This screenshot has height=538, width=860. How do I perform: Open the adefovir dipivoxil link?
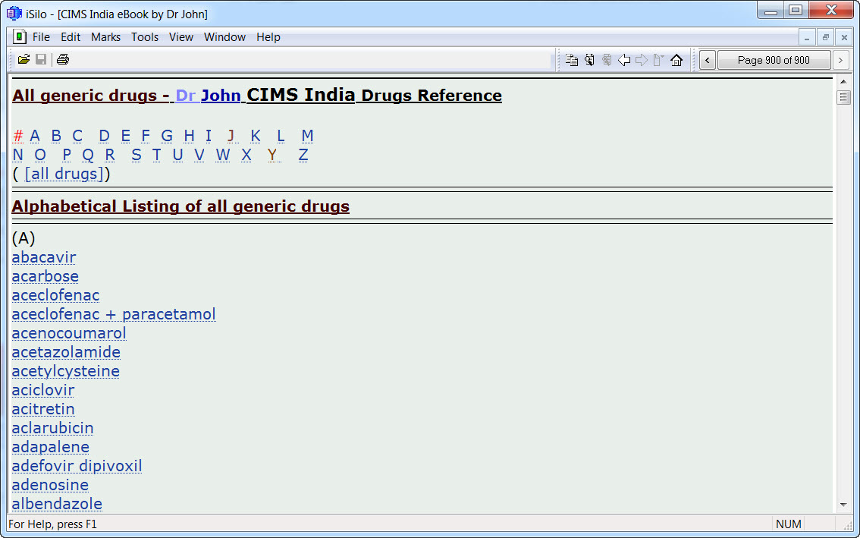pos(77,466)
